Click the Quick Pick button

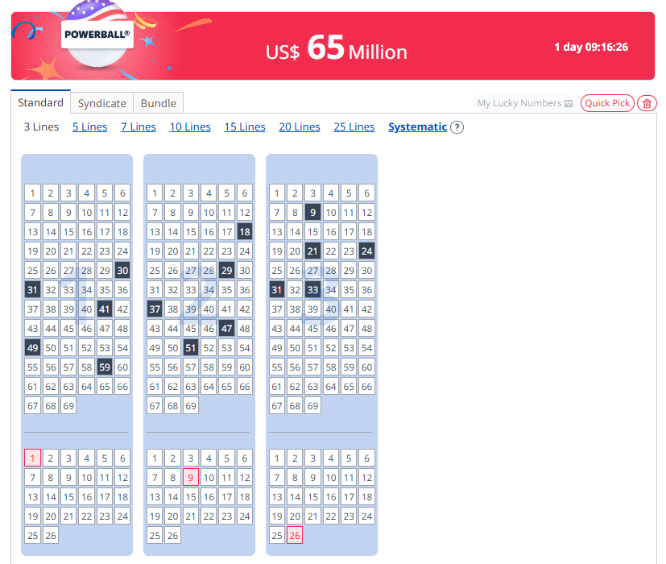click(x=607, y=103)
